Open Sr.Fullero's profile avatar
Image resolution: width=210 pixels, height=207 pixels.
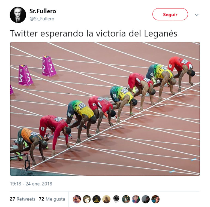pyautogui.click(x=18, y=15)
